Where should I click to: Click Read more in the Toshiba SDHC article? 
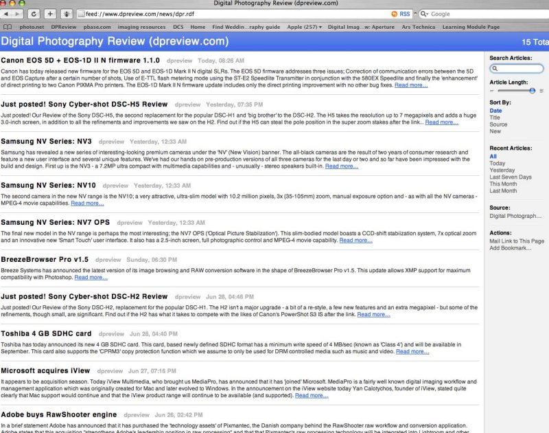point(412,351)
